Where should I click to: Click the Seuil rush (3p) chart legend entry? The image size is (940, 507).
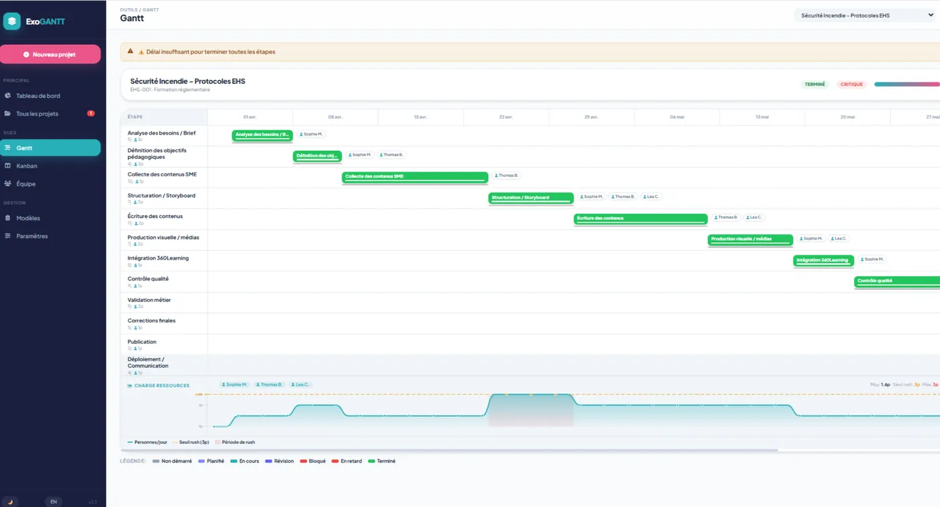pos(191,443)
